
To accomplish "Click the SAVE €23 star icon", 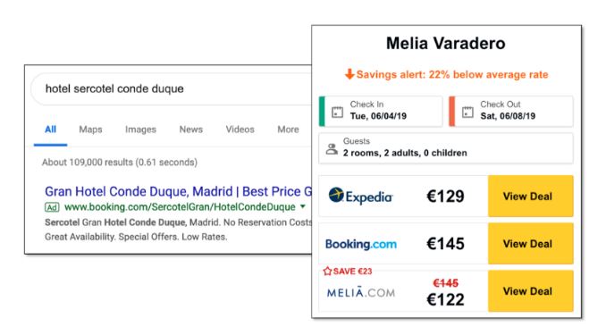I will [327, 272].
